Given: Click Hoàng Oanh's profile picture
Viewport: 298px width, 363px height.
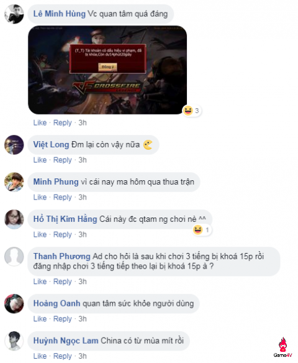Looking at the screenshot, I should click(14, 304).
